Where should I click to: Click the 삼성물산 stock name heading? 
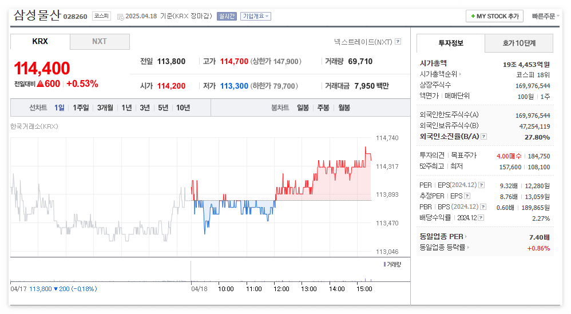(37, 15)
